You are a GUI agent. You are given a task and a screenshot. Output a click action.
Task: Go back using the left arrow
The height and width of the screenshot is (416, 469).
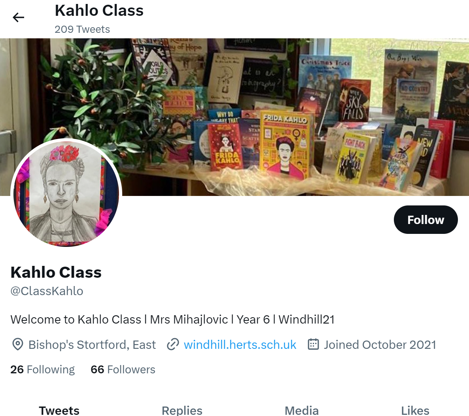(18, 17)
